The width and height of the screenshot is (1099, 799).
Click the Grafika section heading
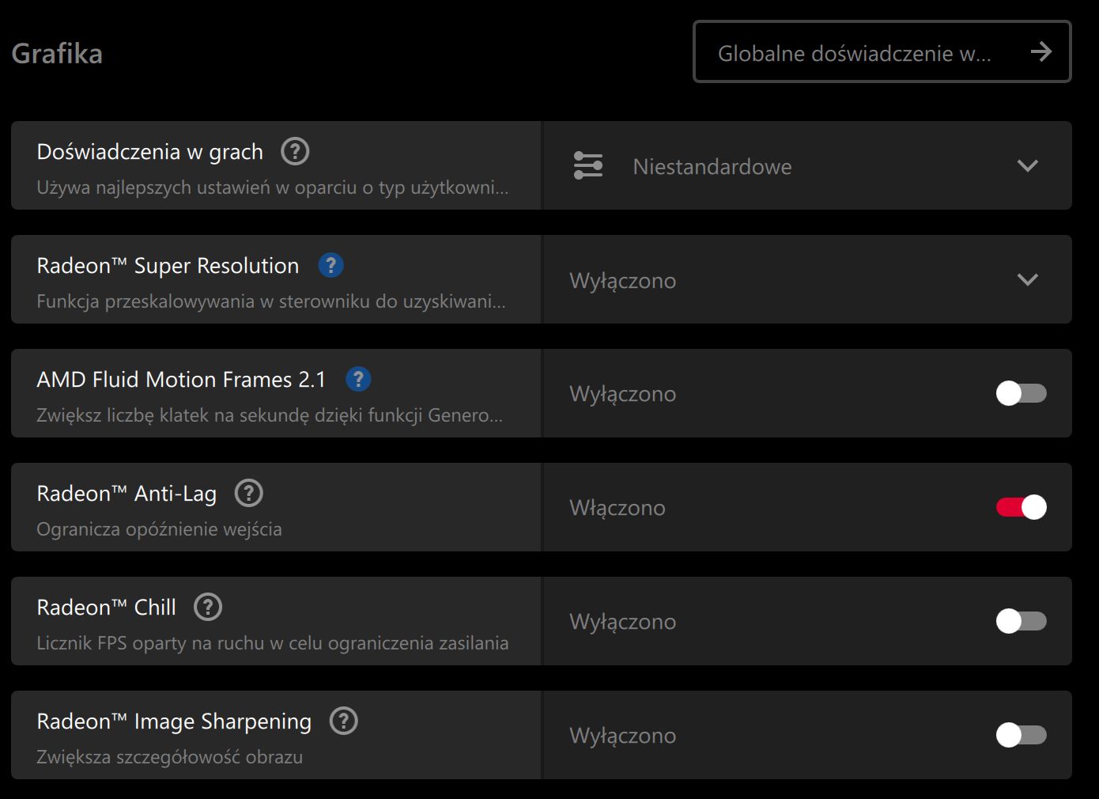[57, 54]
